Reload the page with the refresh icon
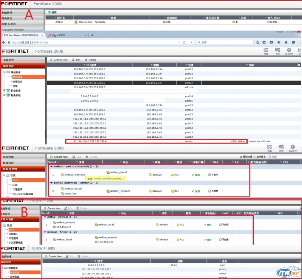Image resolution: width=302 pixels, height=280 pixels. tap(184, 42)
